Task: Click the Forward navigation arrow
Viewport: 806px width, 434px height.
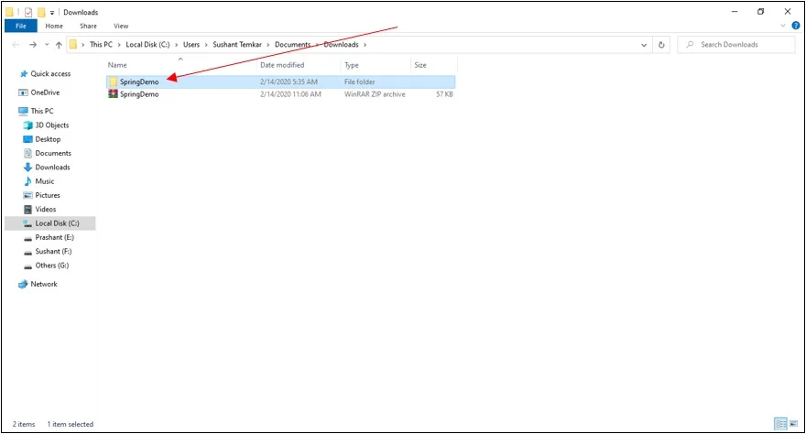Action: point(34,45)
